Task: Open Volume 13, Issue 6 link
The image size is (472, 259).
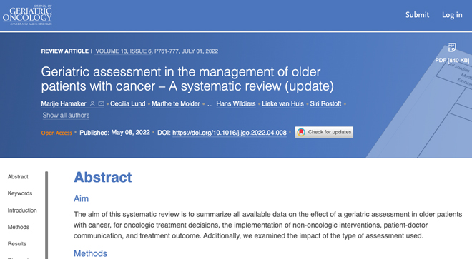Action: click(x=124, y=51)
